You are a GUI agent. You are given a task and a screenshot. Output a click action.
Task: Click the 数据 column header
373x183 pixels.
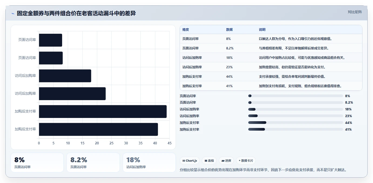(229, 30)
